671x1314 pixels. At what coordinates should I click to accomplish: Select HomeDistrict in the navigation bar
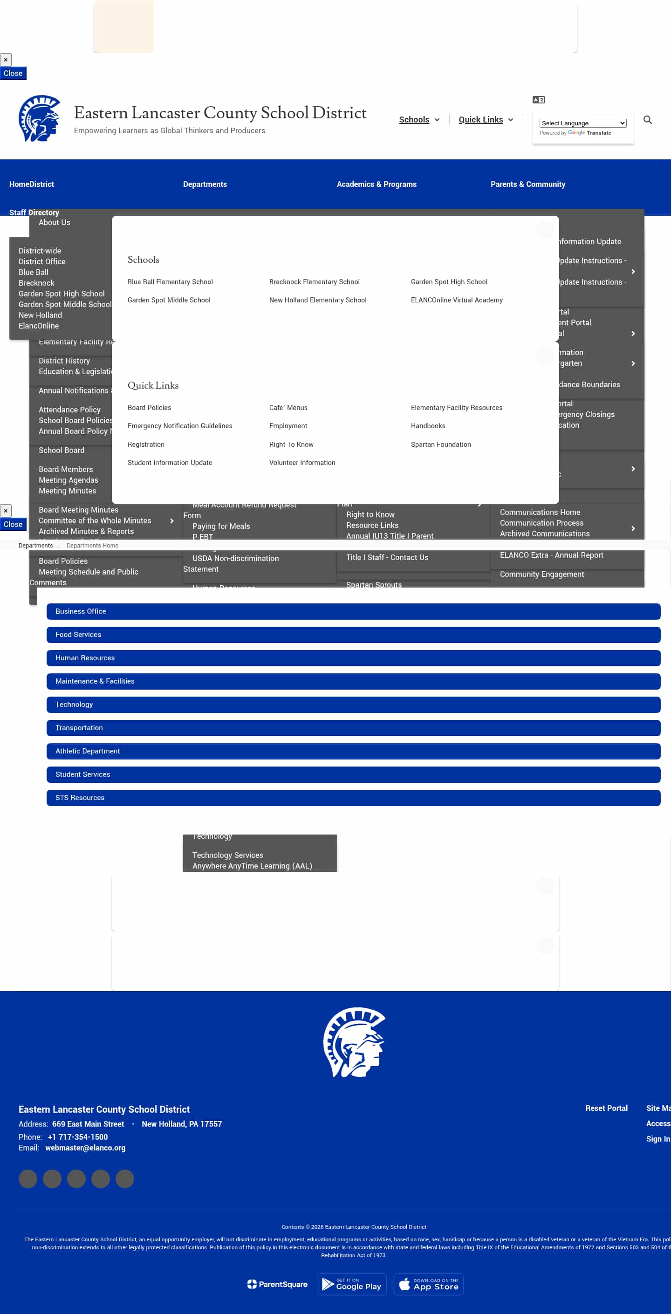click(32, 184)
